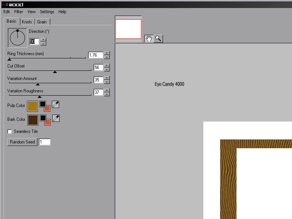Open the Help menu
This screenshot has width=292, height=219.
click(x=62, y=12)
